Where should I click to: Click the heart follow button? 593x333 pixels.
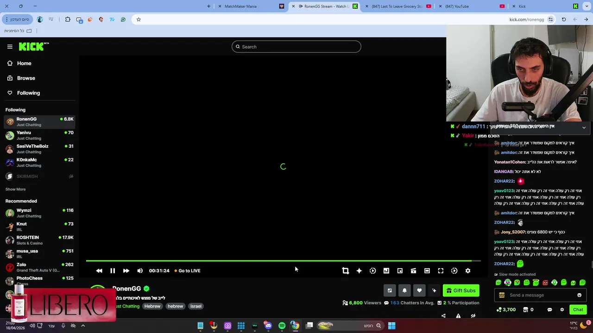pos(419,290)
